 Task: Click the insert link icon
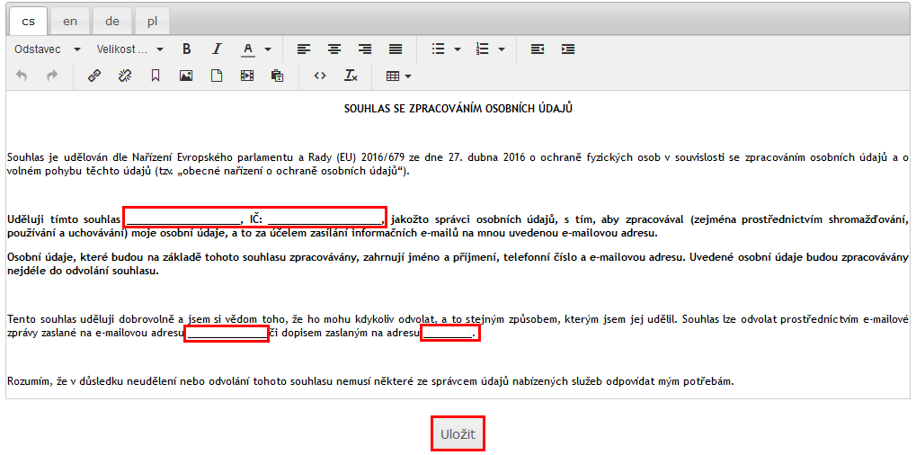[94, 76]
